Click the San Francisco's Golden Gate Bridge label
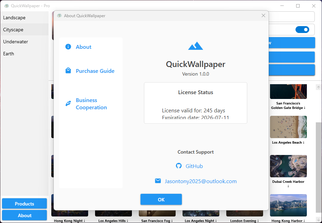Image resolution: width=322 pixels, height=223 pixels. point(288,105)
